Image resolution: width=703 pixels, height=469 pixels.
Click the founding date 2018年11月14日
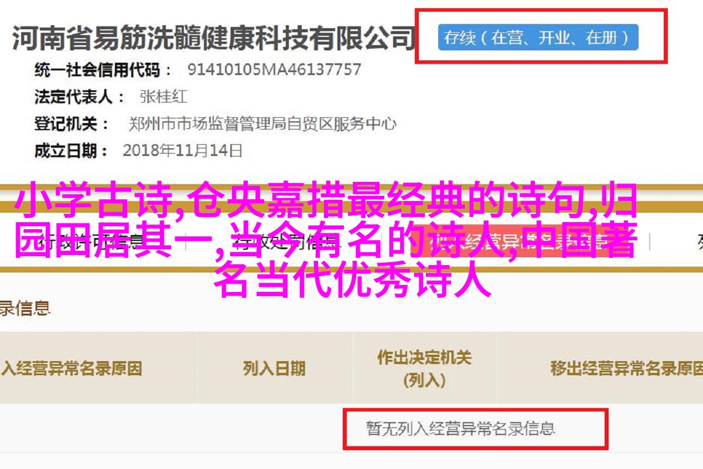[x=183, y=151]
